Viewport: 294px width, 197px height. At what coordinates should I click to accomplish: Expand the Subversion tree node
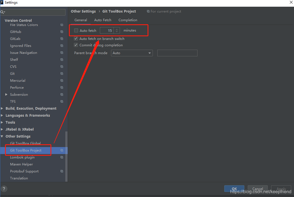pos(6,95)
